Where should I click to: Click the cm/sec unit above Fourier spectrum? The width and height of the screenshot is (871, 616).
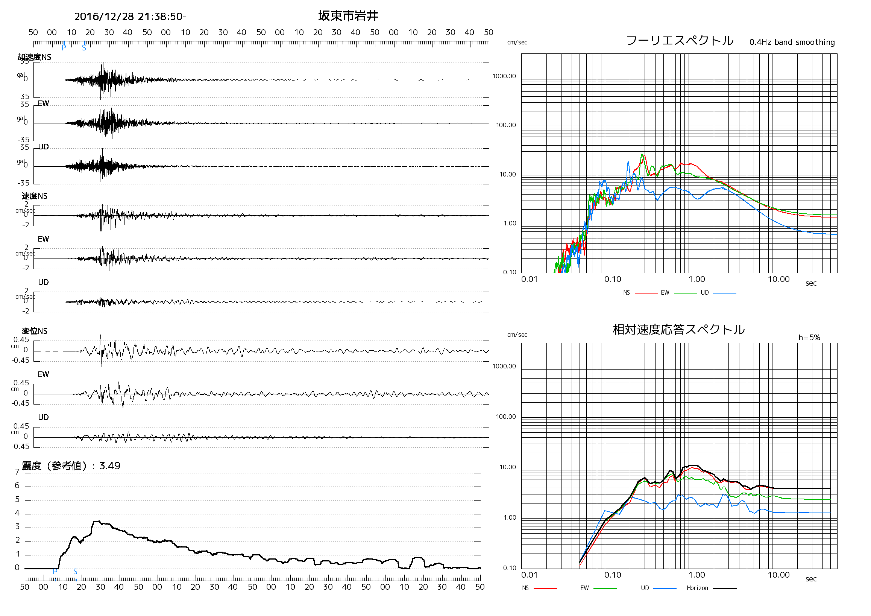pos(517,43)
